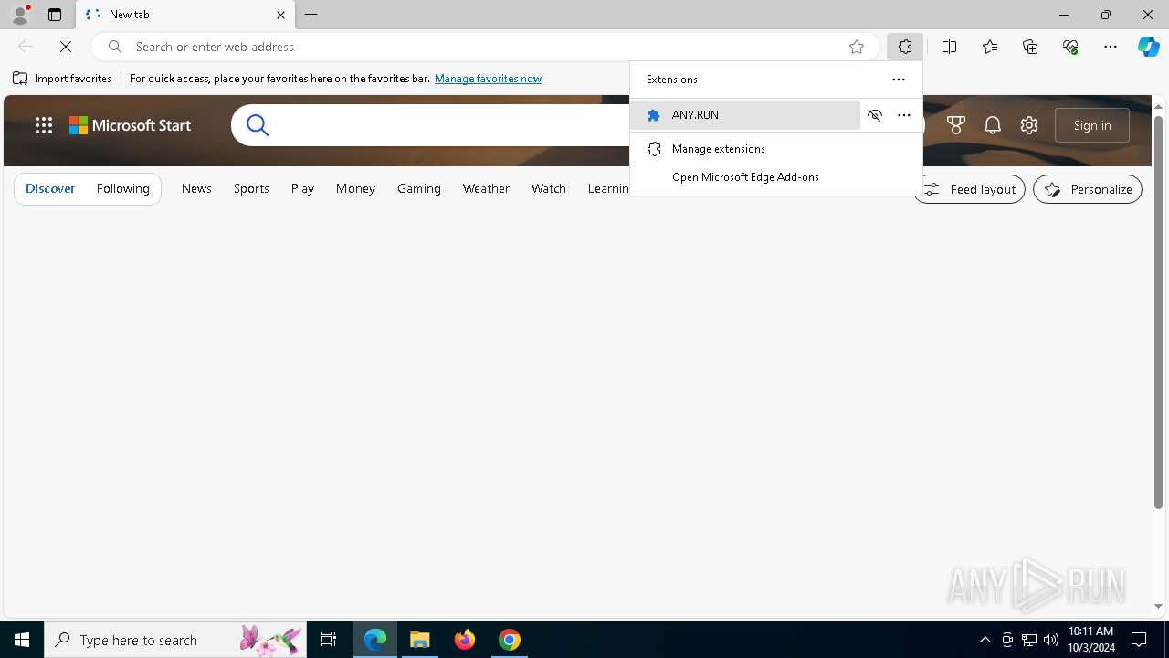Launch Copilot sidebar

[1148, 47]
